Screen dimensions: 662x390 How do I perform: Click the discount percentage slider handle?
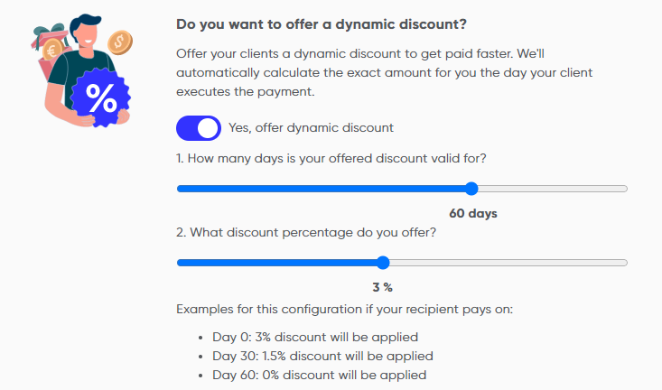[x=383, y=263]
